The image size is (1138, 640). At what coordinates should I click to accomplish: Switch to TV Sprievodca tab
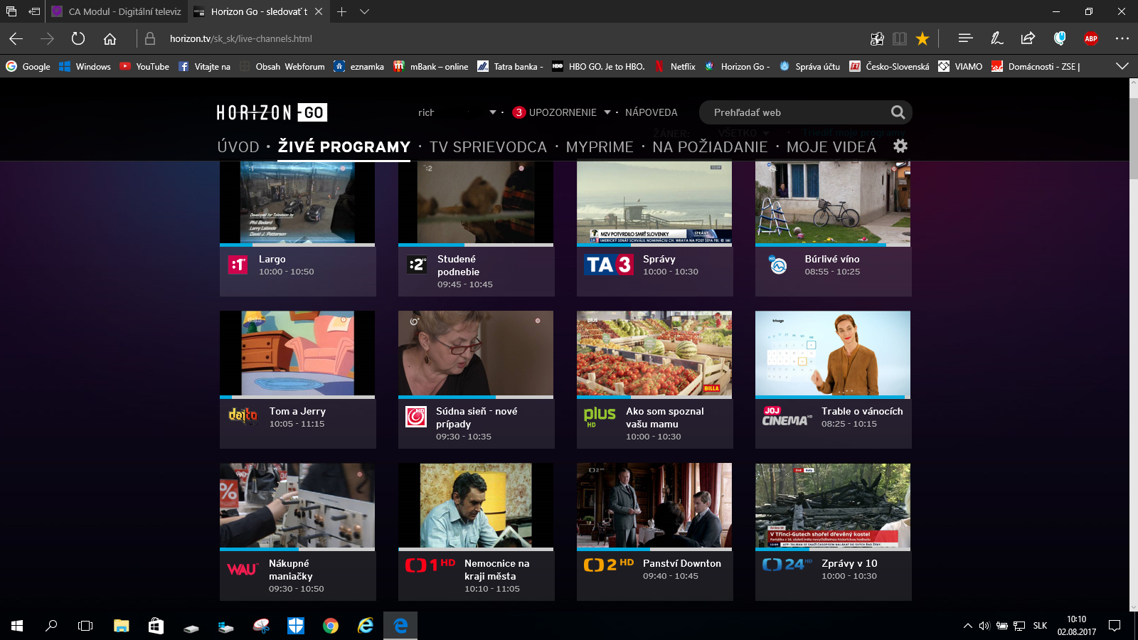click(x=488, y=146)
